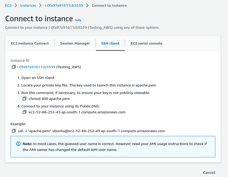Open the Info link beside the heading
The image size is (228, 177).
[78, 20]
